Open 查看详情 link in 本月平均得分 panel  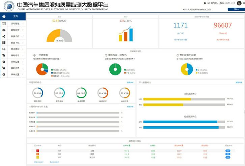point(130,82)
